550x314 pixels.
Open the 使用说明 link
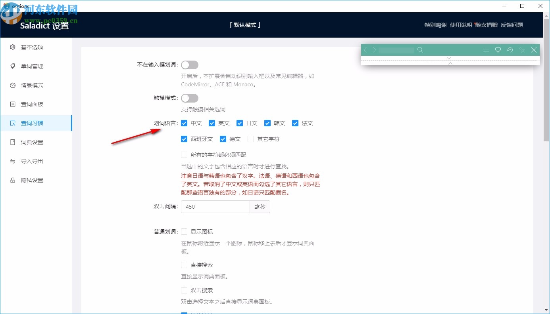461,25
